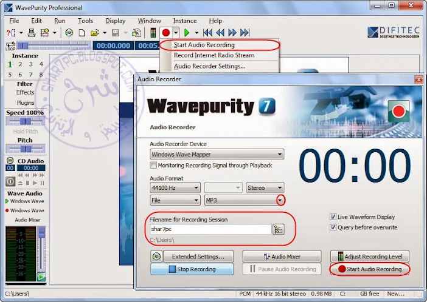Select Instance 1
This screenshot has width=427, height=302.
tap(10, 64)
